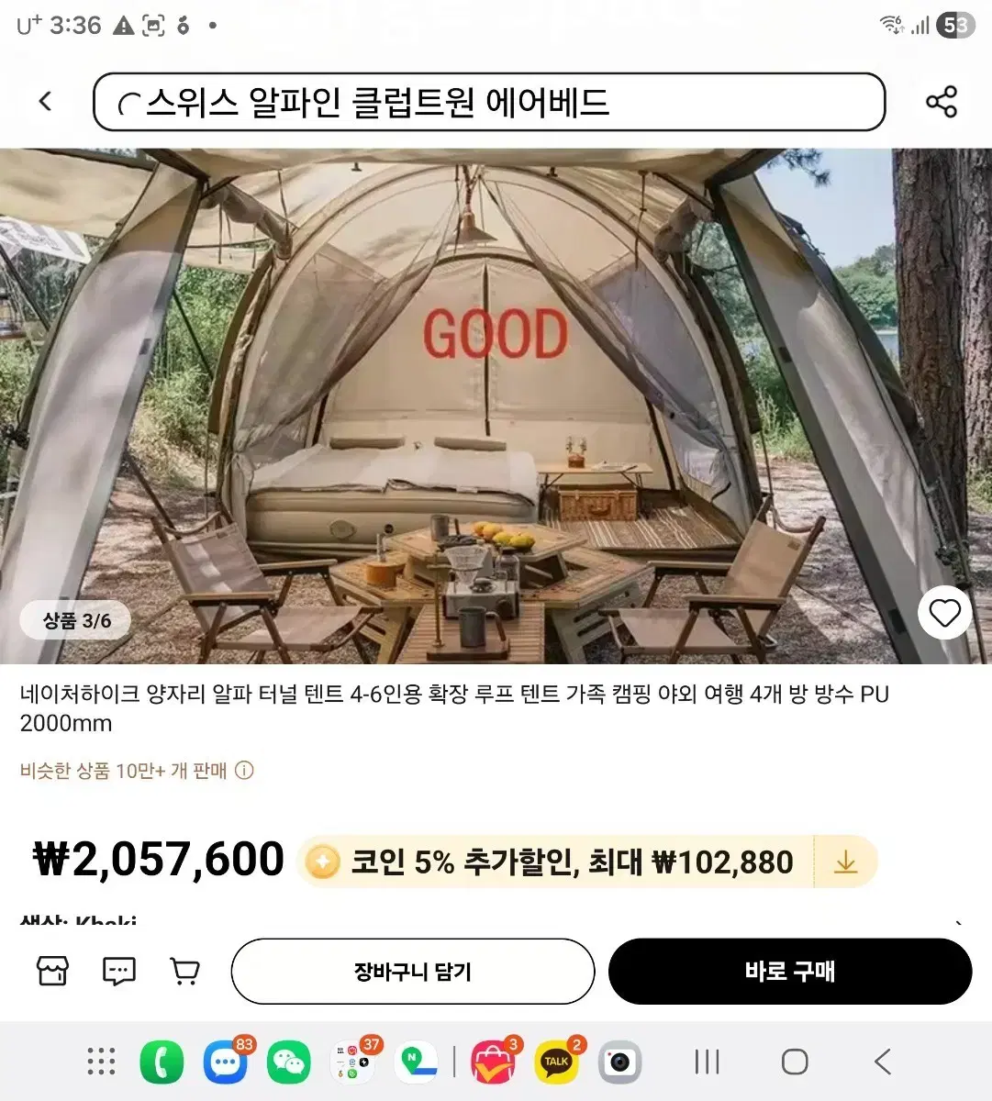992x1101 pixels.
Task: Tap the back arrow icon
Action: coord(46,101)
